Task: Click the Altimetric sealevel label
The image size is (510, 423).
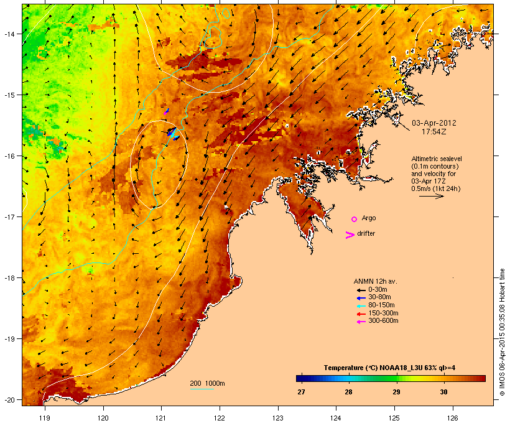Action: pos(437,159)
